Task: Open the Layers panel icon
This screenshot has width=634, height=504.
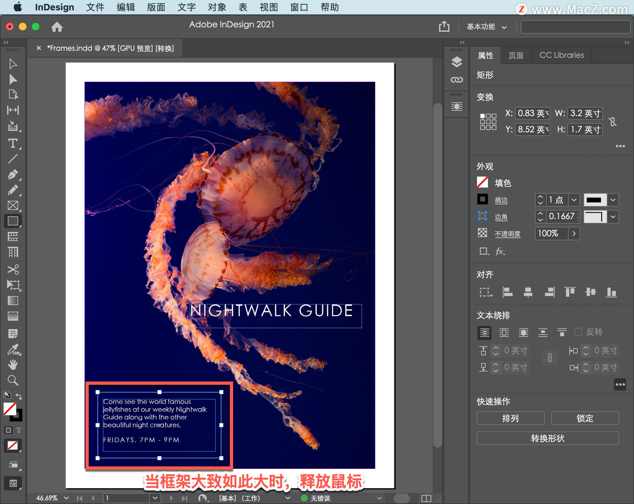Action: (x=457, y=62)
